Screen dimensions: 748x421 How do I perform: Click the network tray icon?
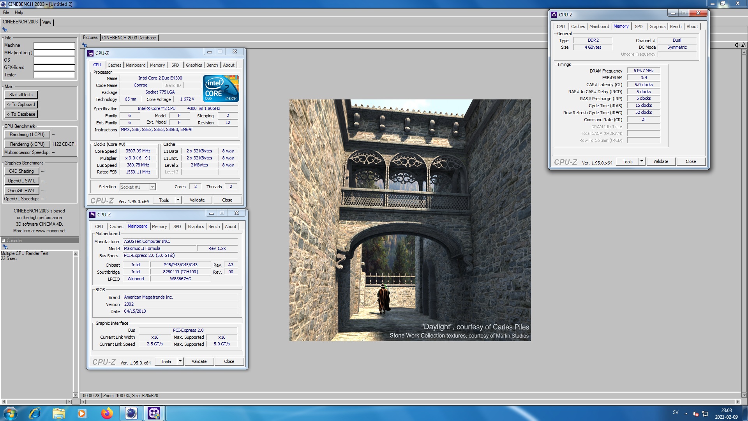point(705,414)
